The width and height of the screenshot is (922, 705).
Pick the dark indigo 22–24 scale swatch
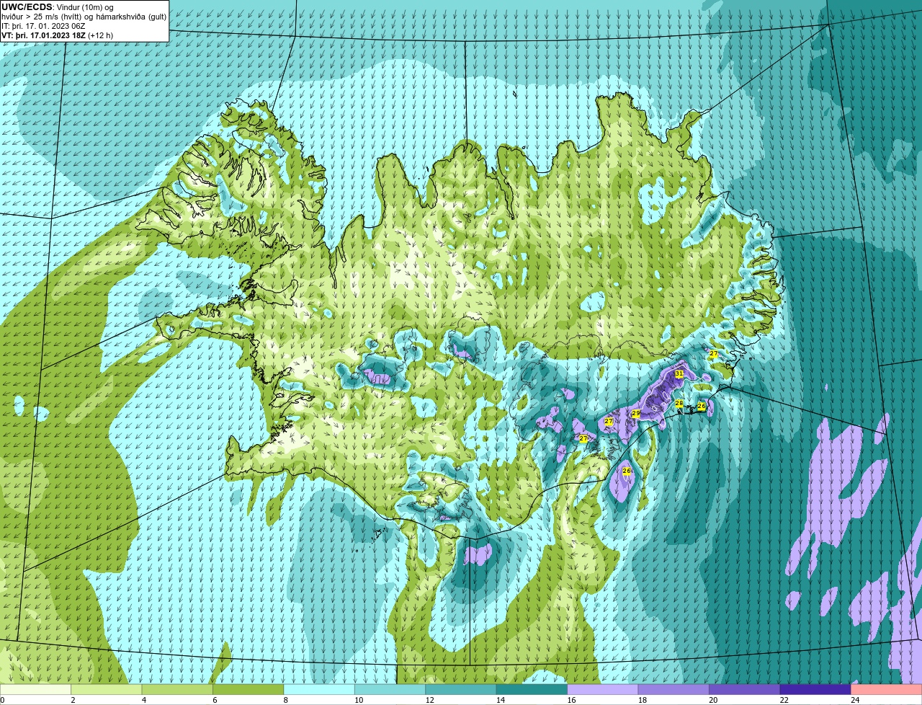click(x=815, y=690)
